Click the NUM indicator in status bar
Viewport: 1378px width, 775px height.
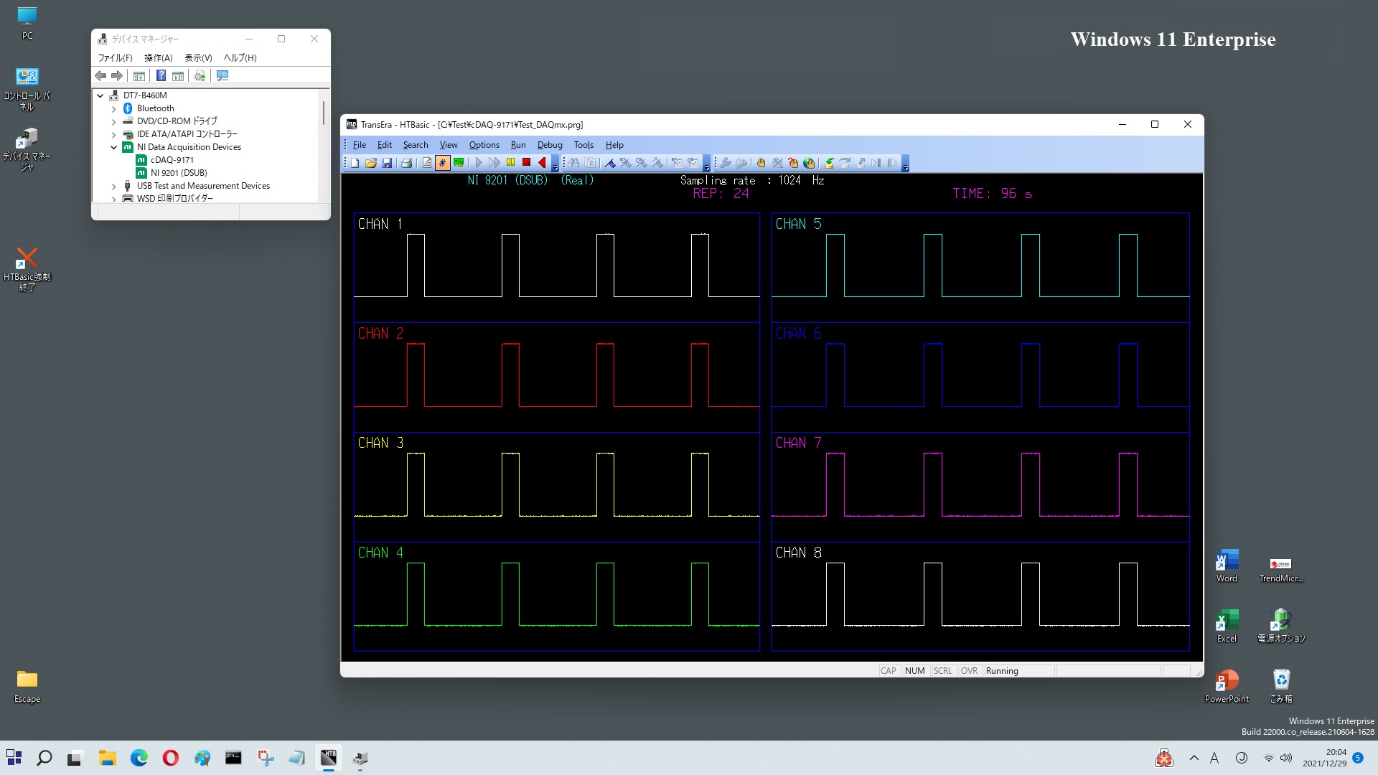pyautogui.click(x=914, y=670)
